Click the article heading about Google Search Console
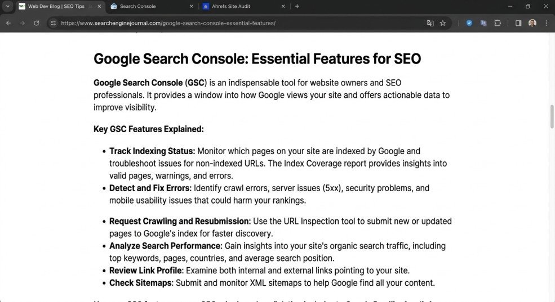 257,59
